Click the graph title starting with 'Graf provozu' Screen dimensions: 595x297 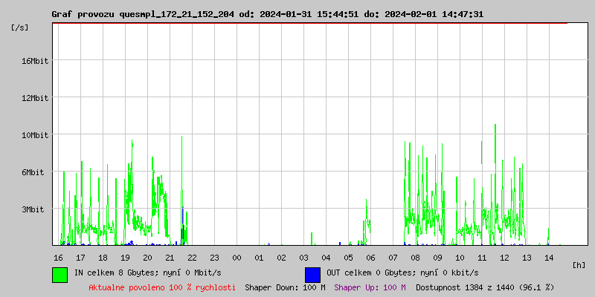[x=267, y=14]
